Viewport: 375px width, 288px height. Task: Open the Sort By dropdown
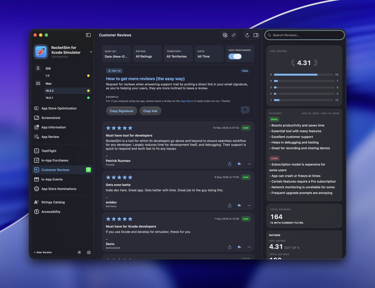pos(116,54)
